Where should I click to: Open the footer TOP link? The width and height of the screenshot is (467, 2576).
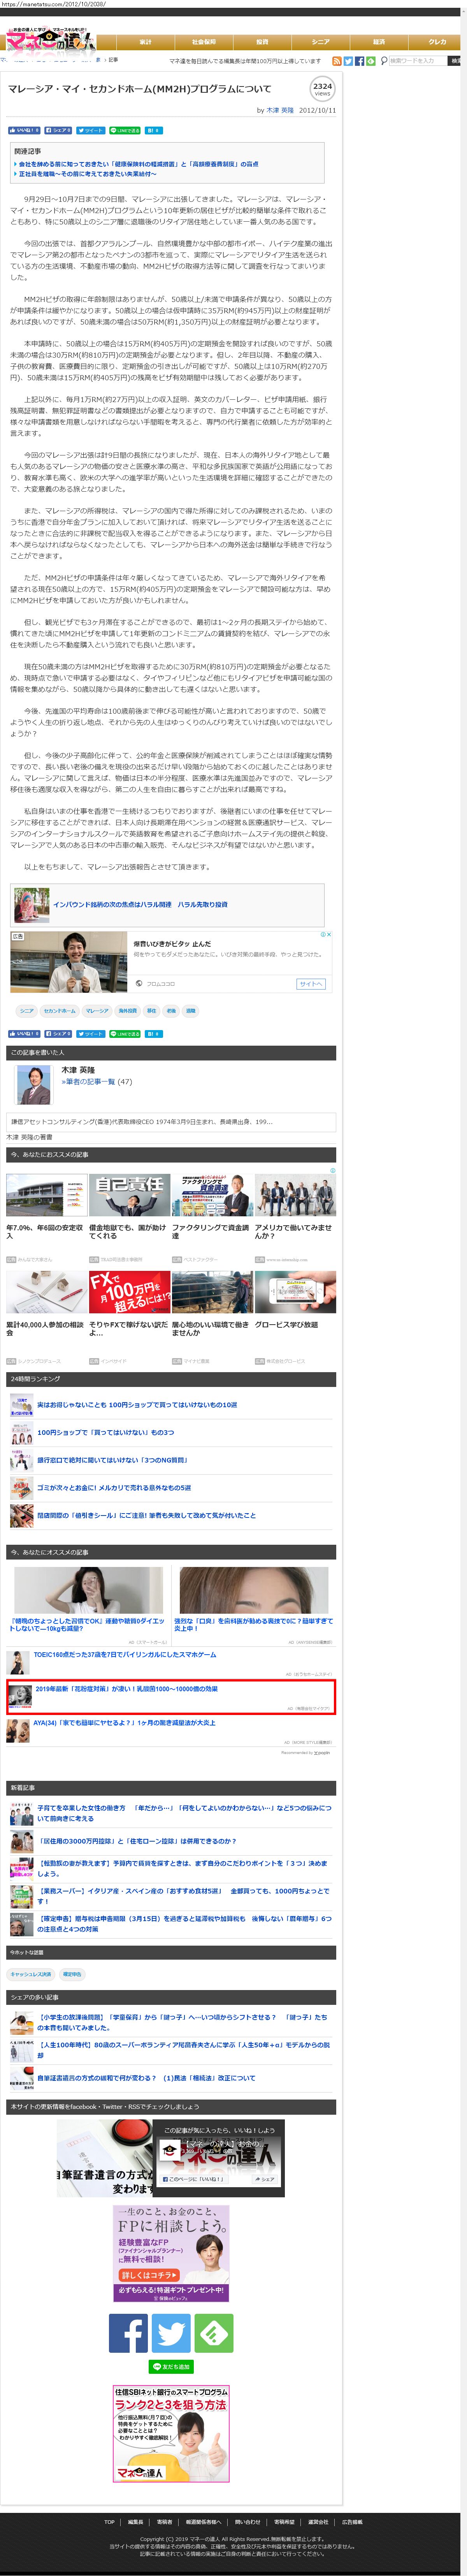coord(110,2522)
